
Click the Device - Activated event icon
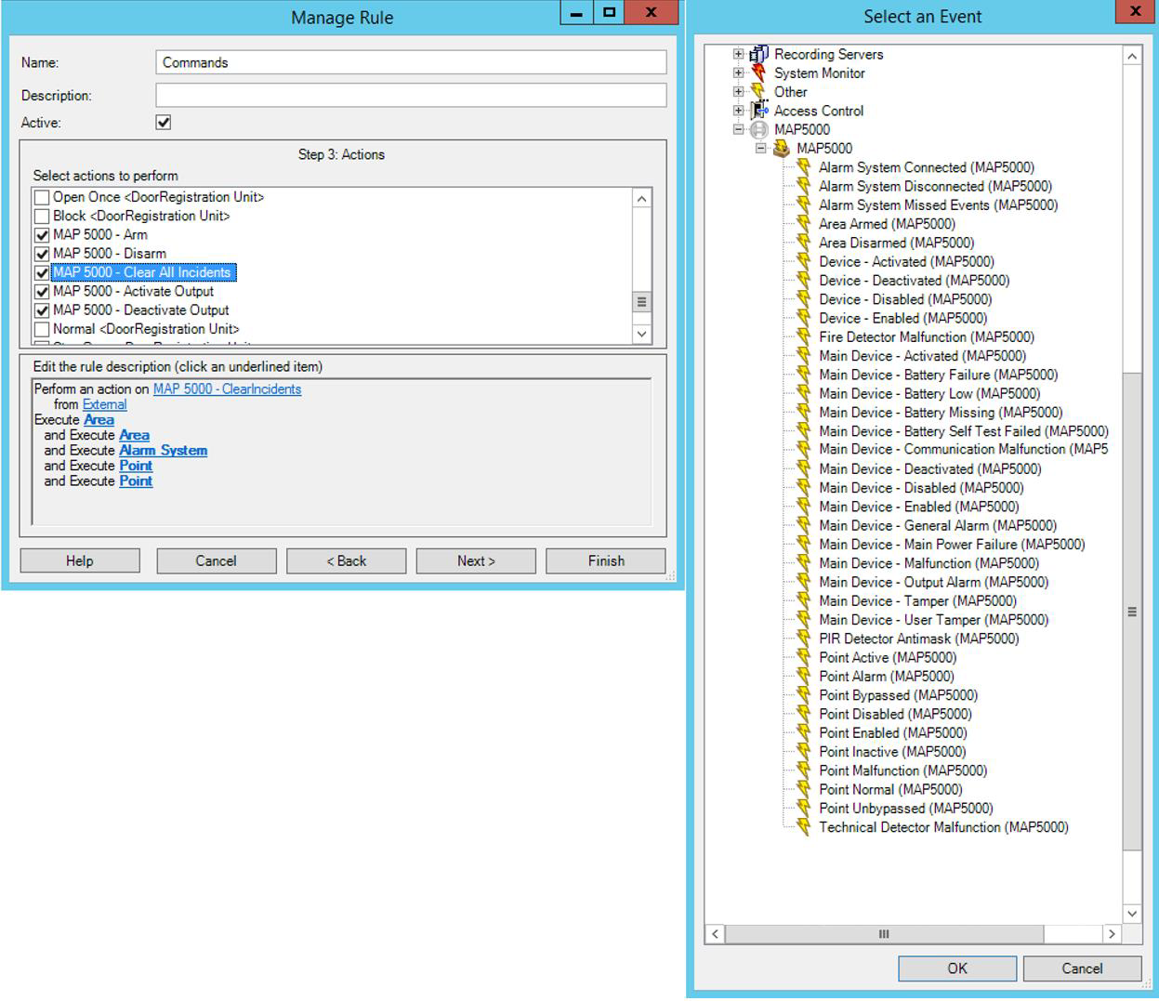click(x=804, y=261)
